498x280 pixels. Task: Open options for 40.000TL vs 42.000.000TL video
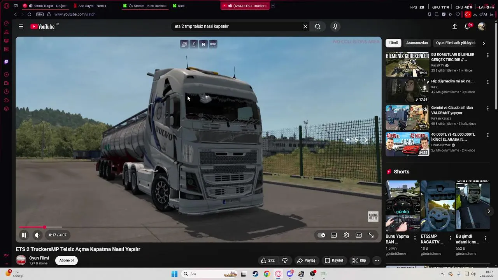[487, 135]
